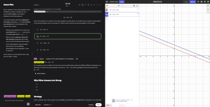Open the expression list settings gear
The width and height of the screenshot is (210, 107).
[x=134, y=6]
